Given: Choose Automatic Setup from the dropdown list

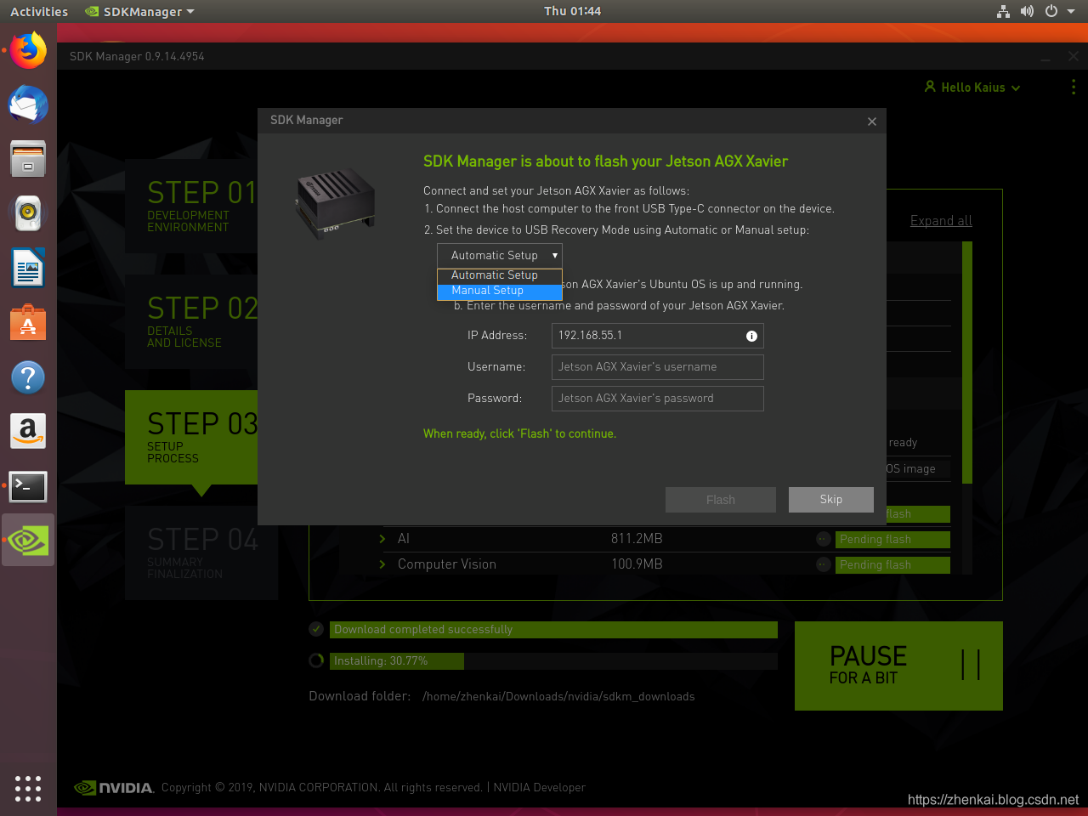Looking at the screenshot, I should [x=500, y=275].
